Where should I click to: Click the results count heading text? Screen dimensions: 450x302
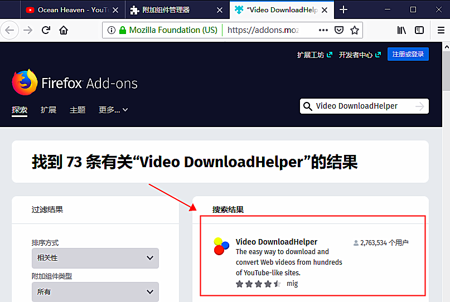point(195,162)
